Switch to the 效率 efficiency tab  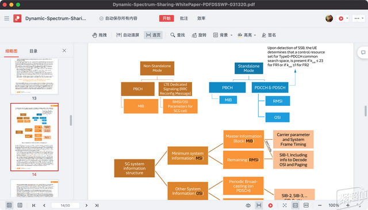(201, 18)
